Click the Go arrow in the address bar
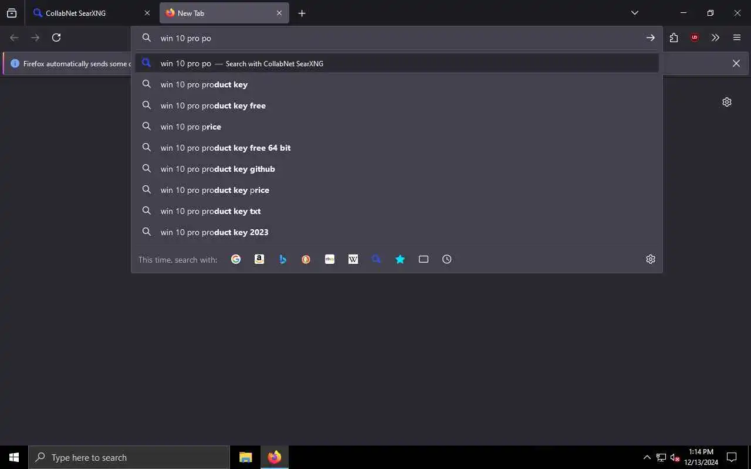 tap(651, 38)
